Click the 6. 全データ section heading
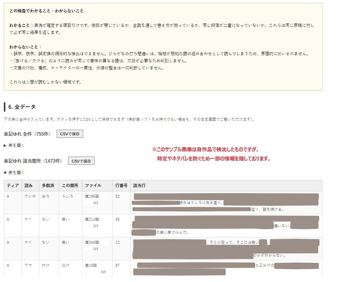The height and width of the screenshot is (282, 337). click(22, 107)
